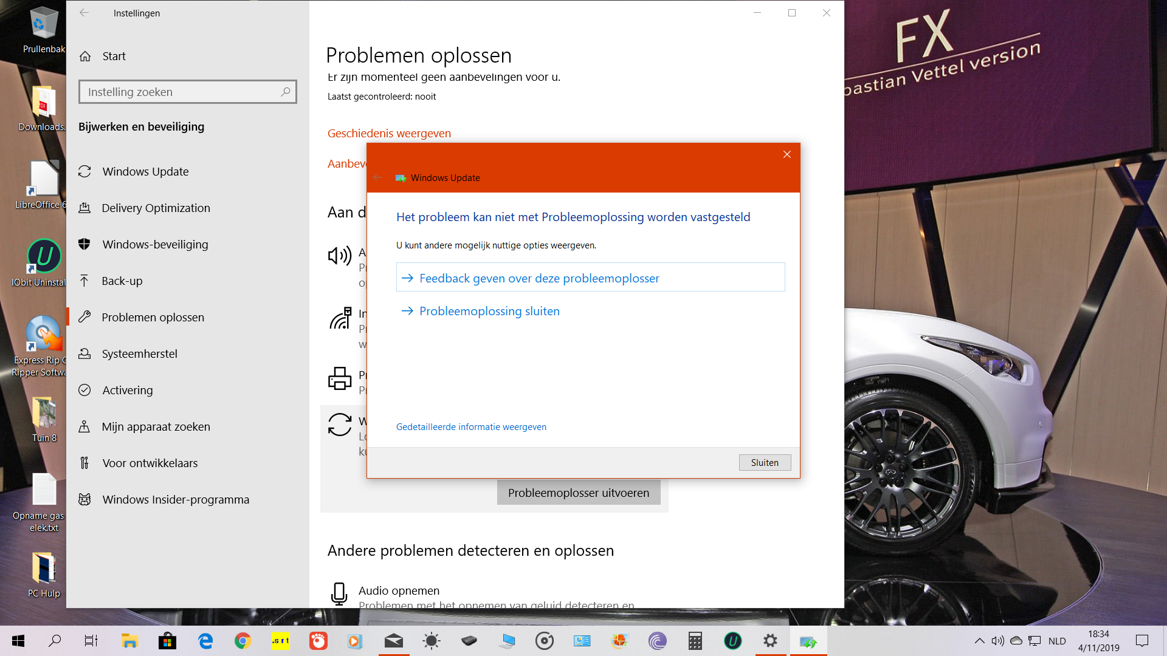
Task: Close the Windows Update troubleshooter dialog
Action: [787, 154]
